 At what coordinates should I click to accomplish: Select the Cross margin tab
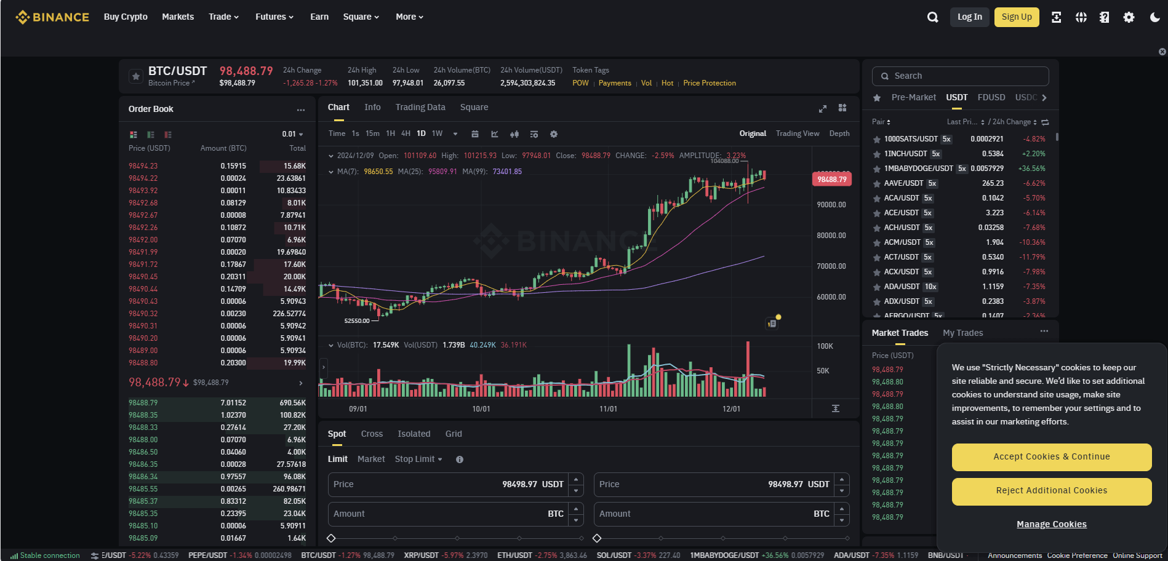pyautogui.click(x=372, y=434)
